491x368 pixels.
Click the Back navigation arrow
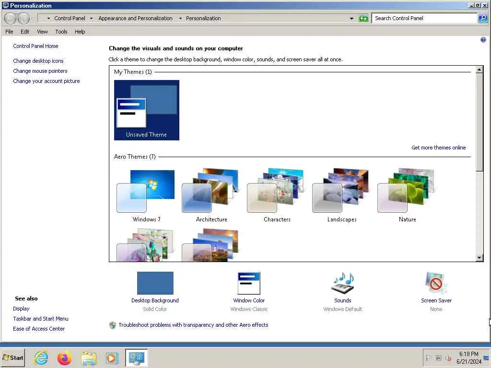coord(10,19)
